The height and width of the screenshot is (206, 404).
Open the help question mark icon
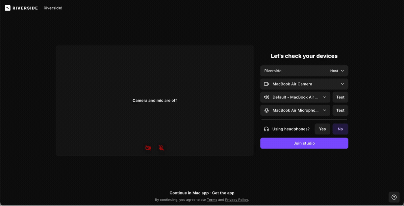394,197
